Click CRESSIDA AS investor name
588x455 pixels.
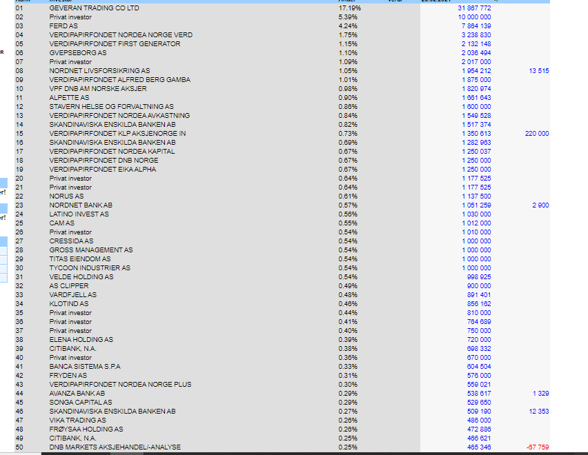click(x=71, y=241)
